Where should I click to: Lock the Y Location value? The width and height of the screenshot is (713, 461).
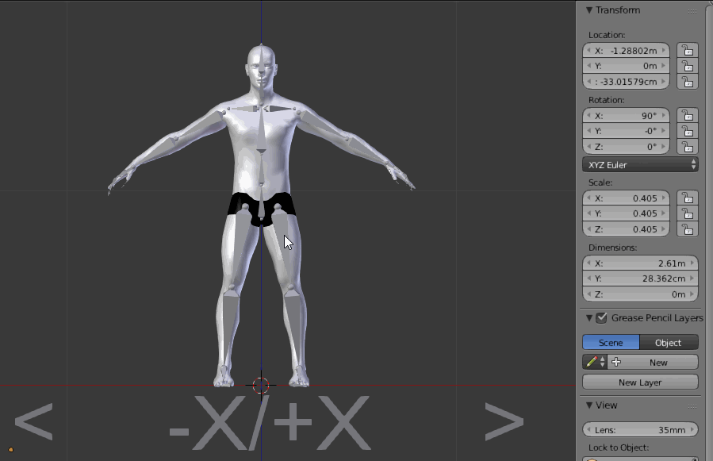(x=687, y=66)
